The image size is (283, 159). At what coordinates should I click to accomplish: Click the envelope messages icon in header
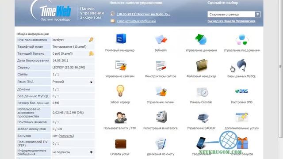[112, 21]
